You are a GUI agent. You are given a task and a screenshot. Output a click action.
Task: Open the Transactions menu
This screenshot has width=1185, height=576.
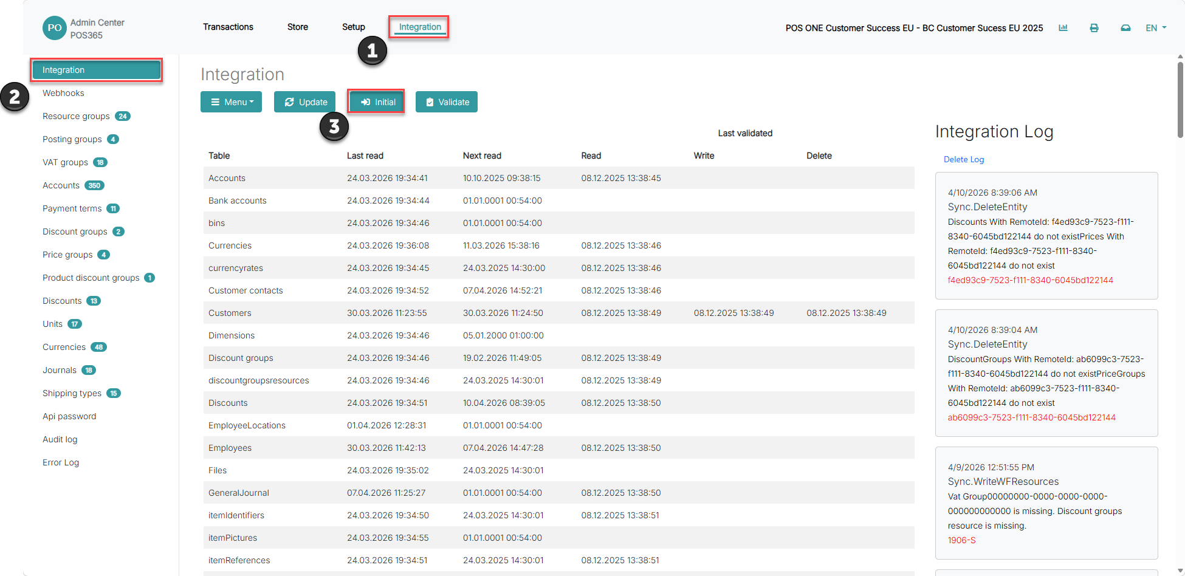228,27
